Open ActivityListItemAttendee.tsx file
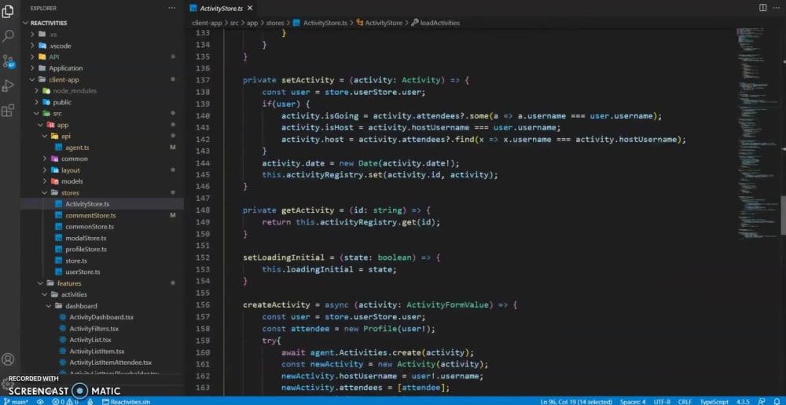Viewport: 786px width, 405px height. (x=102, y=363)
